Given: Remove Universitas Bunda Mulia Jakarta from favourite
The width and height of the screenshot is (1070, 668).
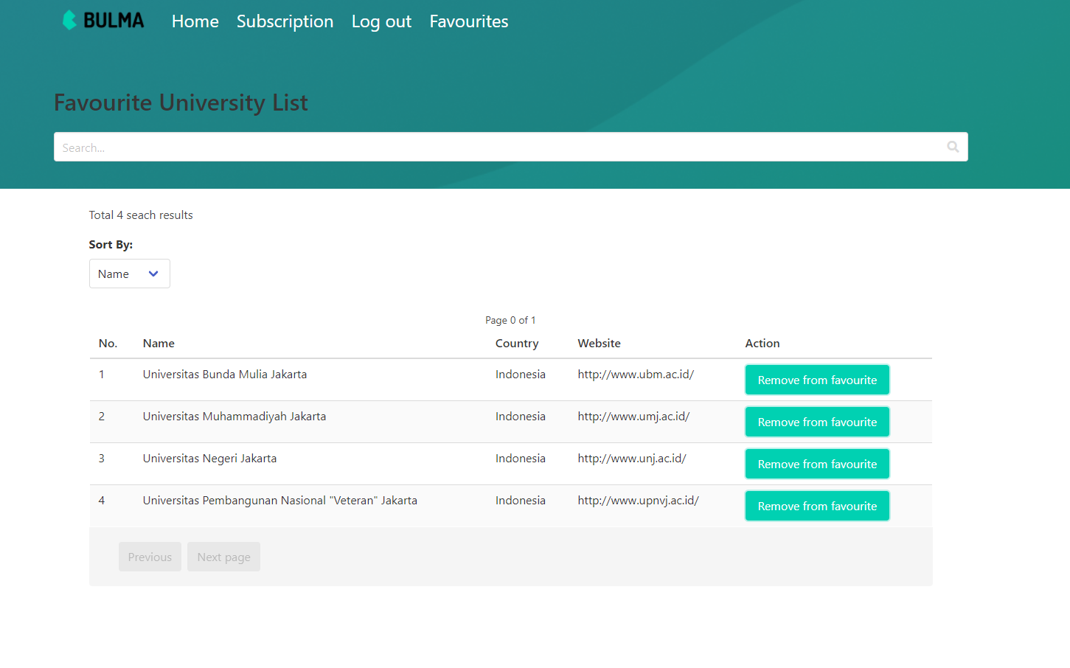Looking at the screenshot, I should [x=817, y=380].
